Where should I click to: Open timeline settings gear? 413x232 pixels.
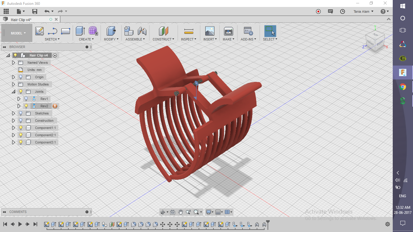(x=388, y=224)
